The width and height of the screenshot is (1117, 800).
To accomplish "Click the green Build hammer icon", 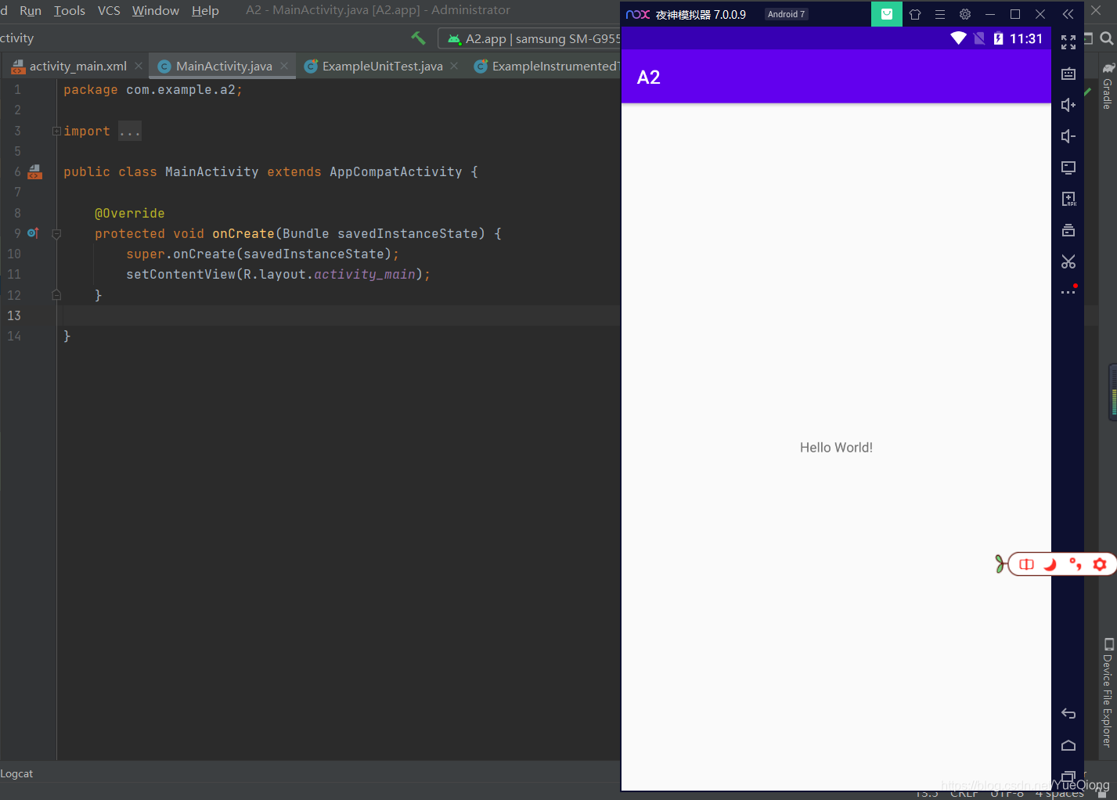I will 418,38.
